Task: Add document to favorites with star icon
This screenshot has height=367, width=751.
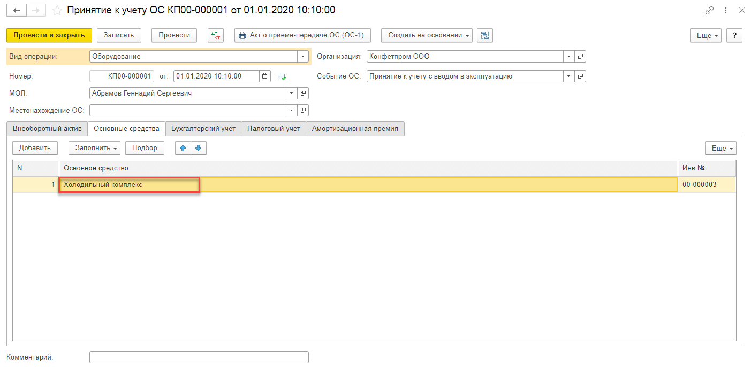Action: pos(57,10)
